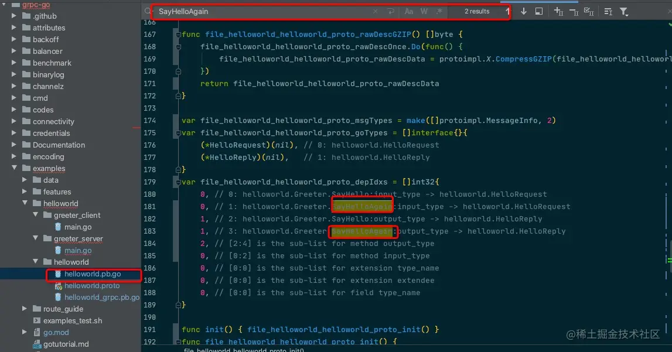The image size is (672, 352).
Task: Click the new line icon in the search field
Action: (391, 12)
